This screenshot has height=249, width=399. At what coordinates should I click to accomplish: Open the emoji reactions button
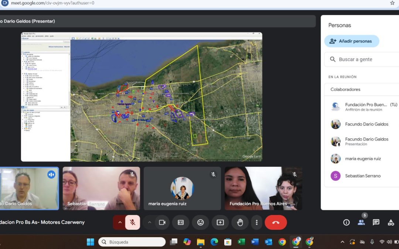[x=200, y=222]
